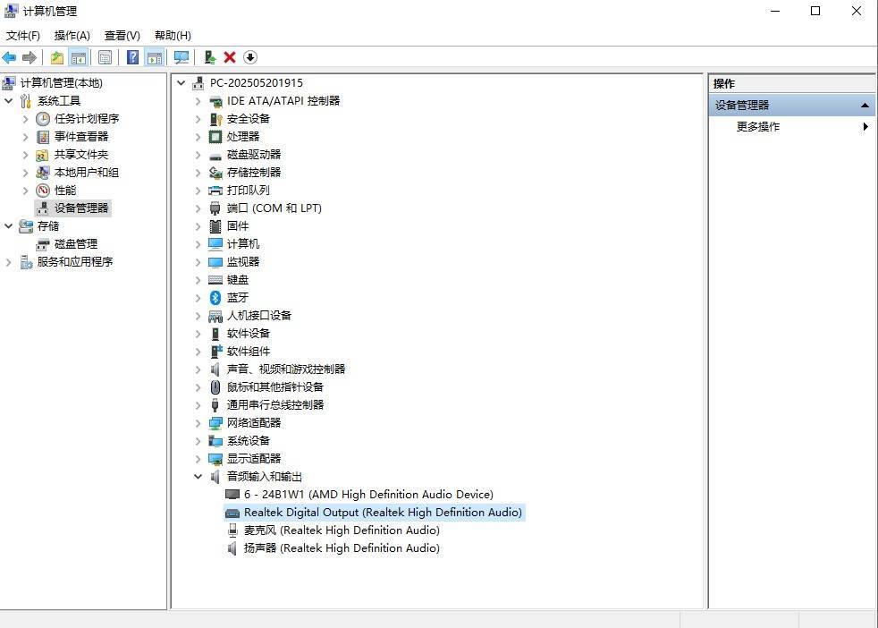Viewport: 878px width, 628px height.
Task: Collapse the 音频输入和输出 category
Action: pyautogui.click(x=198, y=477)
